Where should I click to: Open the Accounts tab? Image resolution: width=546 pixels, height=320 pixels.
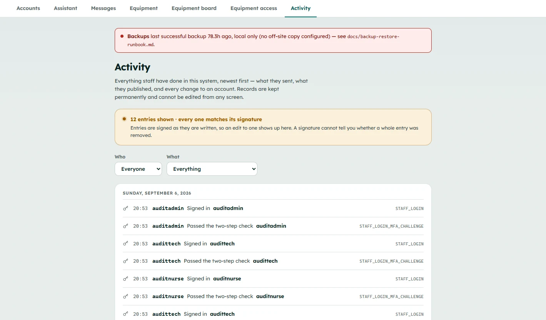28,8
